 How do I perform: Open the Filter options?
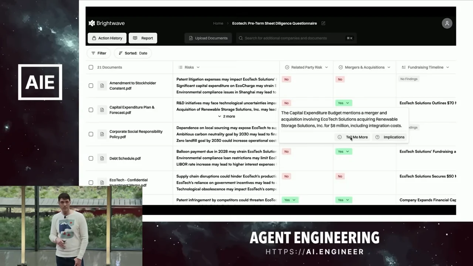coord(99,53)
